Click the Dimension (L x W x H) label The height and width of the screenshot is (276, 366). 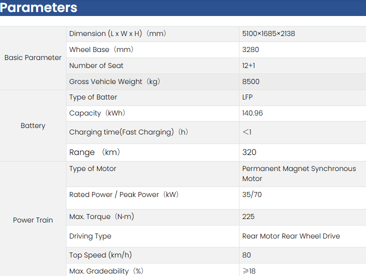coord(117,34)
